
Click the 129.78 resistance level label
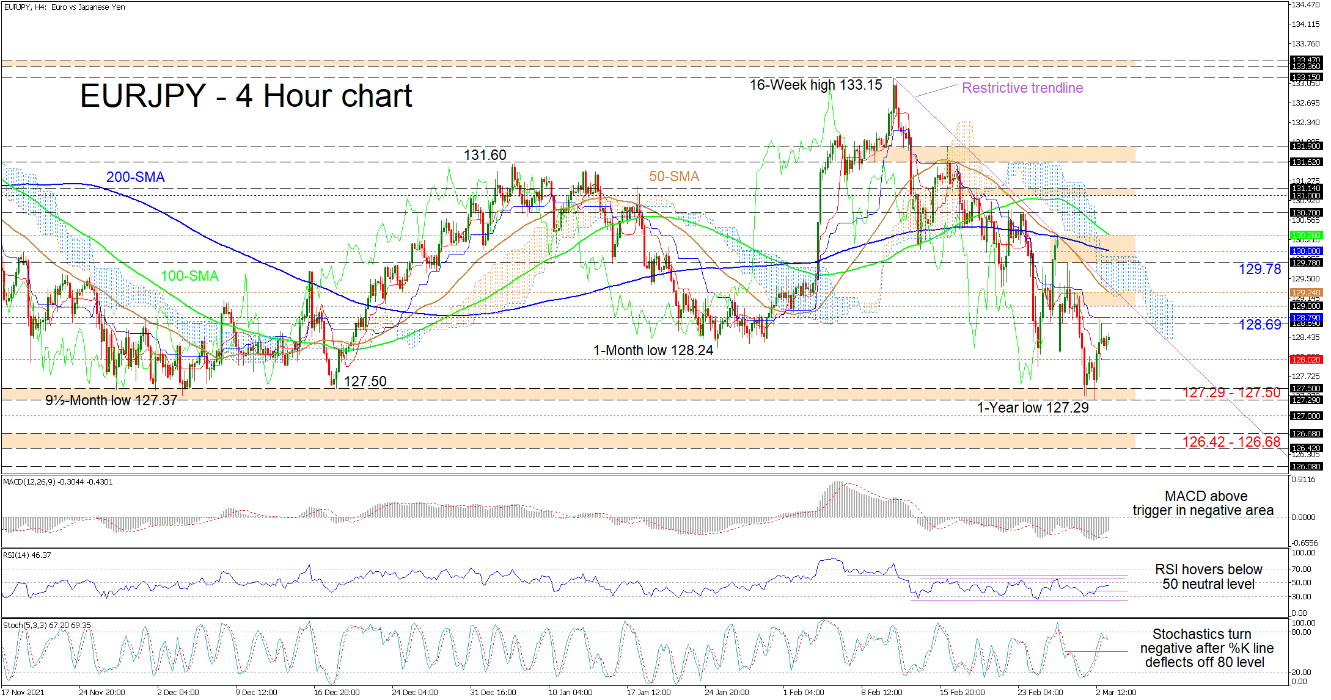pos(1259,269)
